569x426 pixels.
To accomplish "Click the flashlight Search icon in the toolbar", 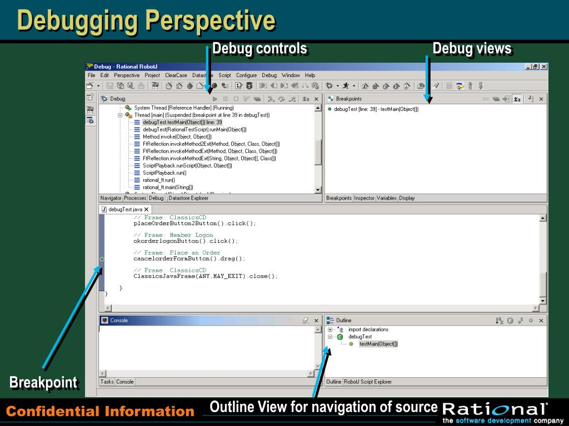I will pyautogui.click(x=436, y=86).
